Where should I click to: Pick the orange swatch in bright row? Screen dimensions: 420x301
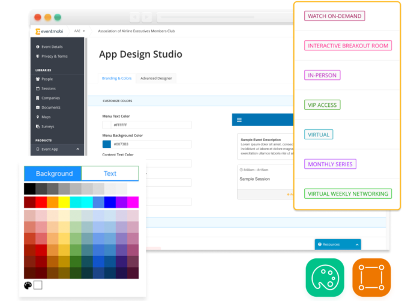point(53,202)
